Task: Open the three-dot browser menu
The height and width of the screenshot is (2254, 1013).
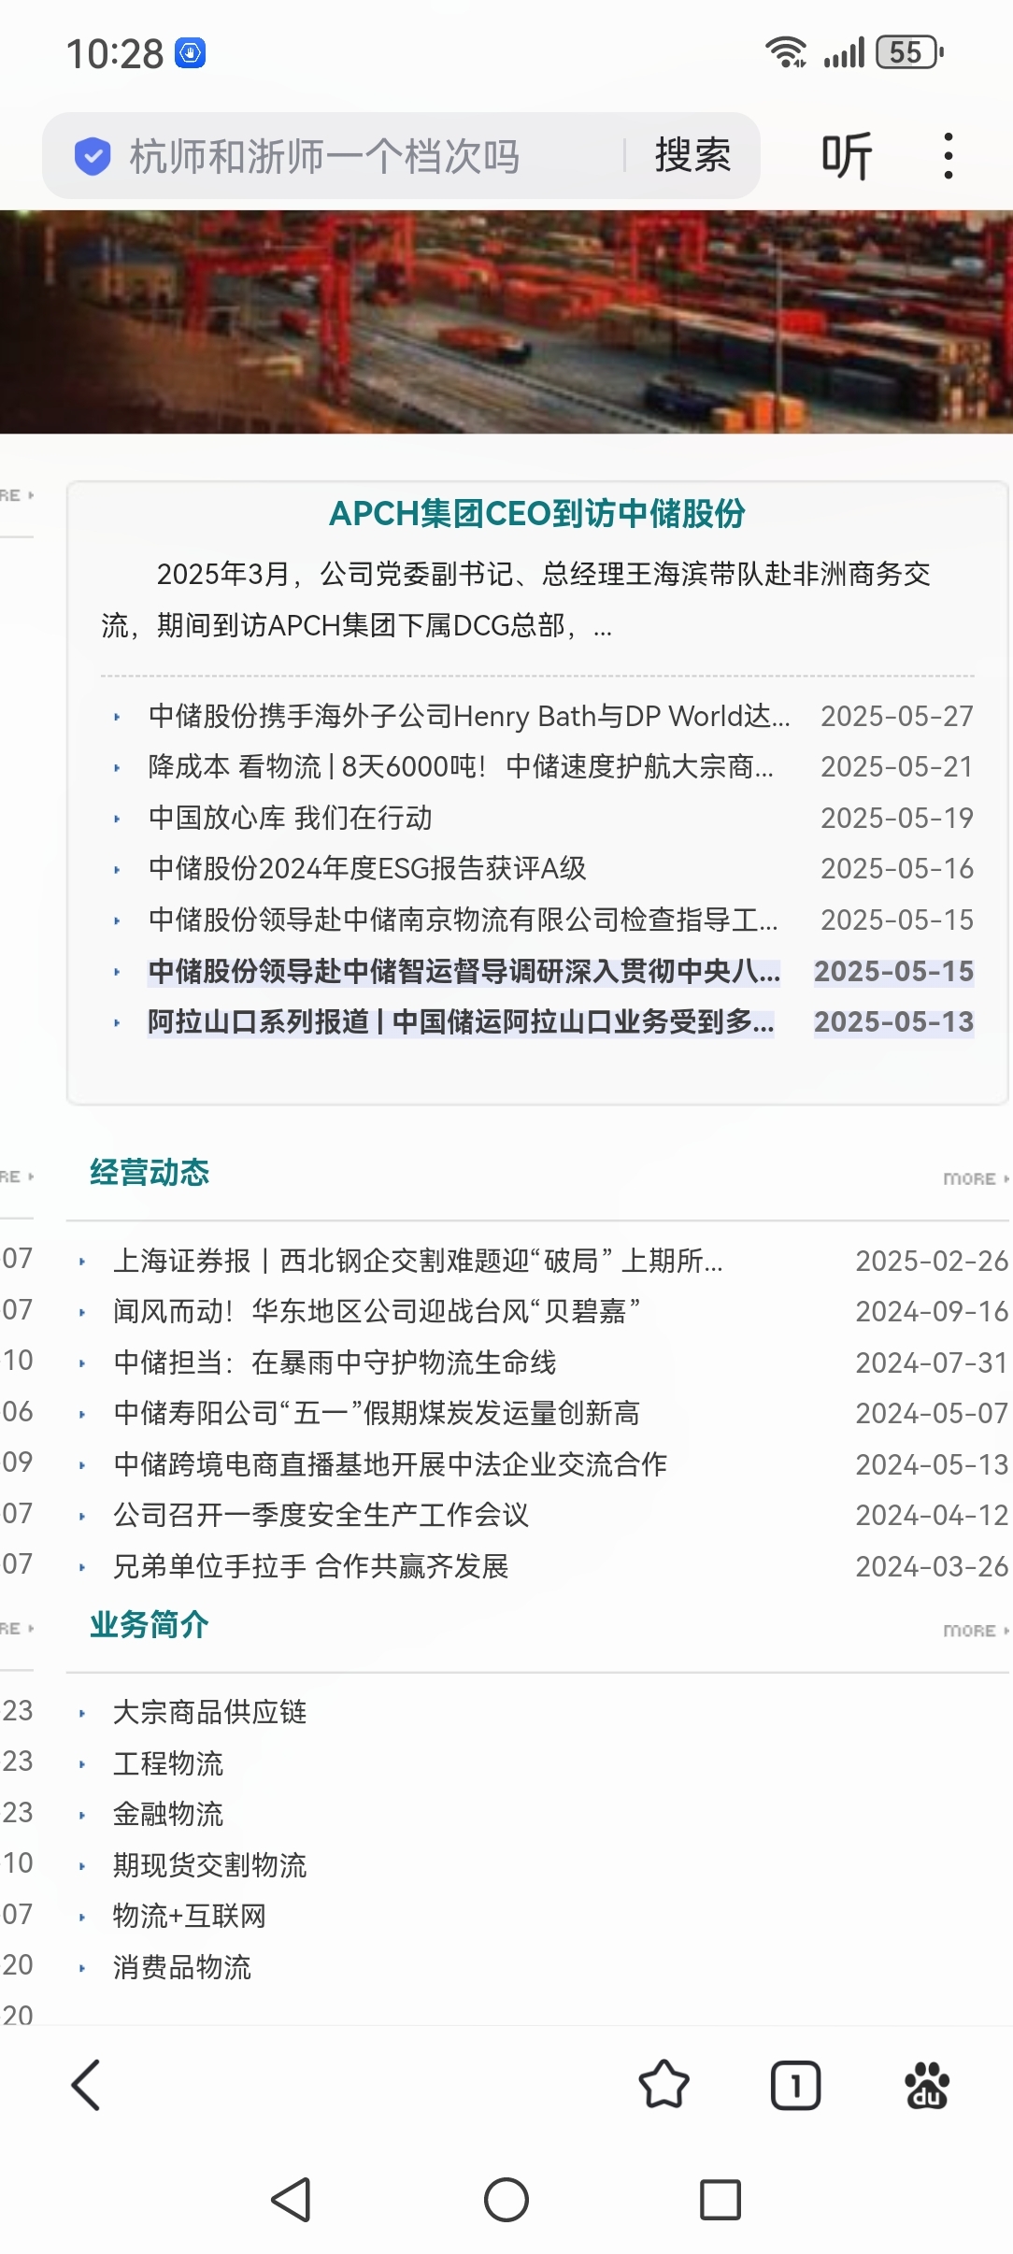Action: [949, 155]
